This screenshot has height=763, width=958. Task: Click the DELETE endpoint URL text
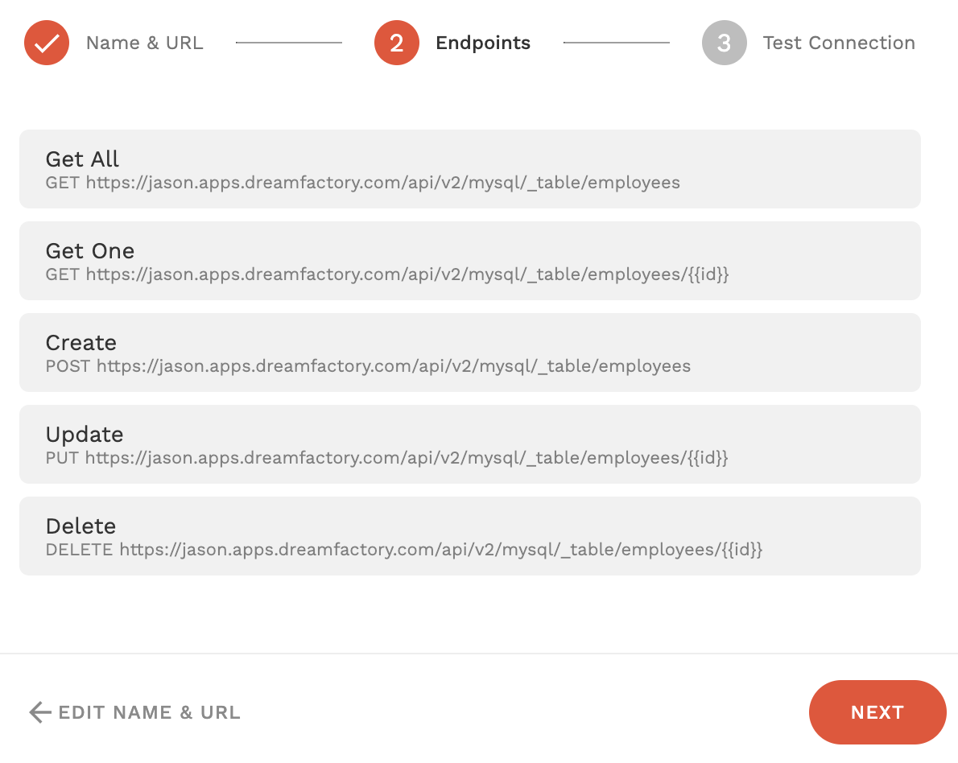tap(403, 550)
